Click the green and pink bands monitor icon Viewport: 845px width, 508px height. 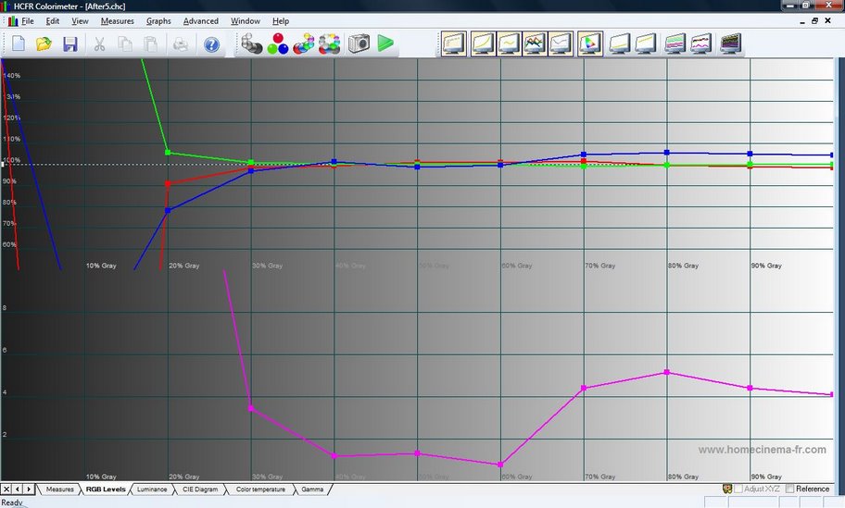[x=675, y=43]
